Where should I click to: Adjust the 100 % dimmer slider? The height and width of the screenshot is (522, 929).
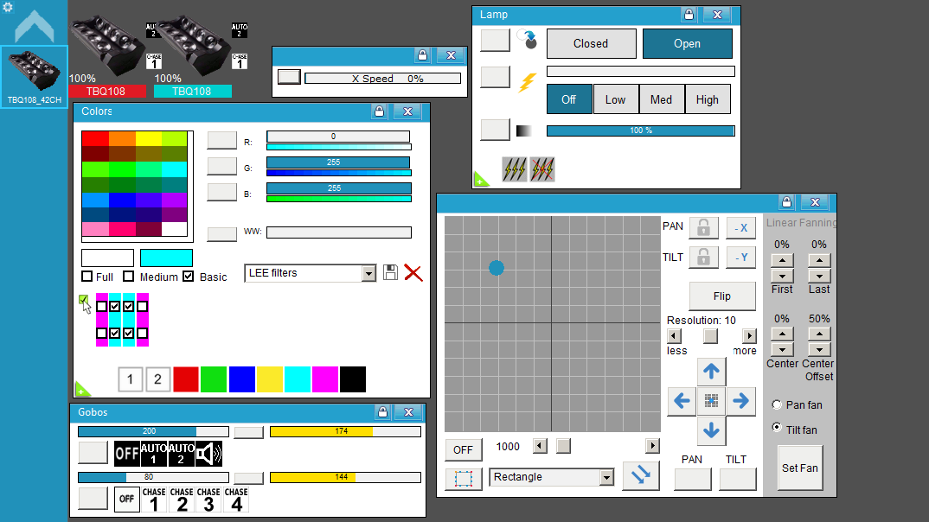click(640, 130)
